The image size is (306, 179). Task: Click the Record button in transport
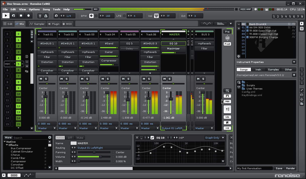pos(28,16)
